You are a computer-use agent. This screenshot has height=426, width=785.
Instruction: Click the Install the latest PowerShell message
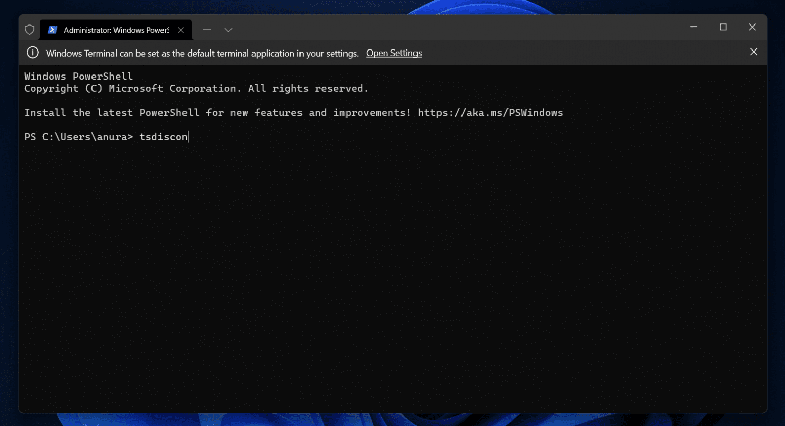point(217,112)
